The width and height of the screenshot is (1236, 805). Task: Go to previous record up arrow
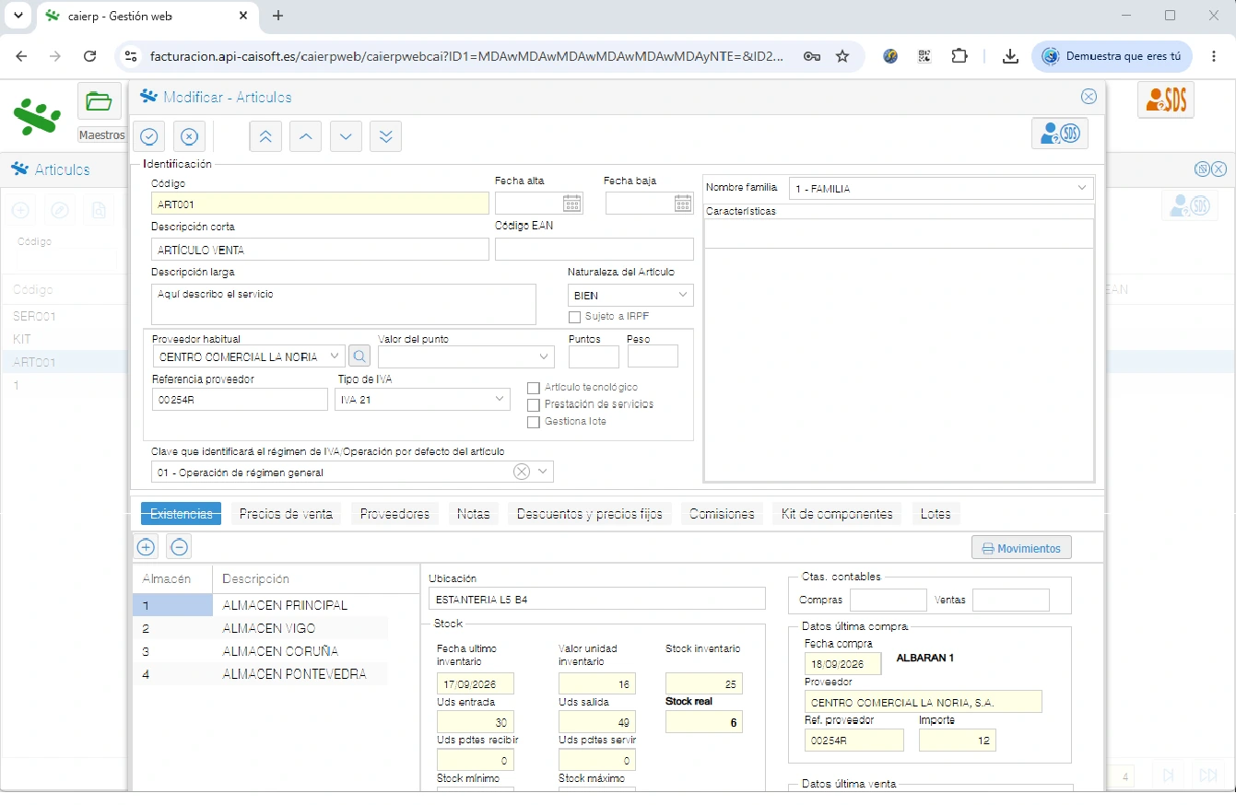(x=306, y=136)
